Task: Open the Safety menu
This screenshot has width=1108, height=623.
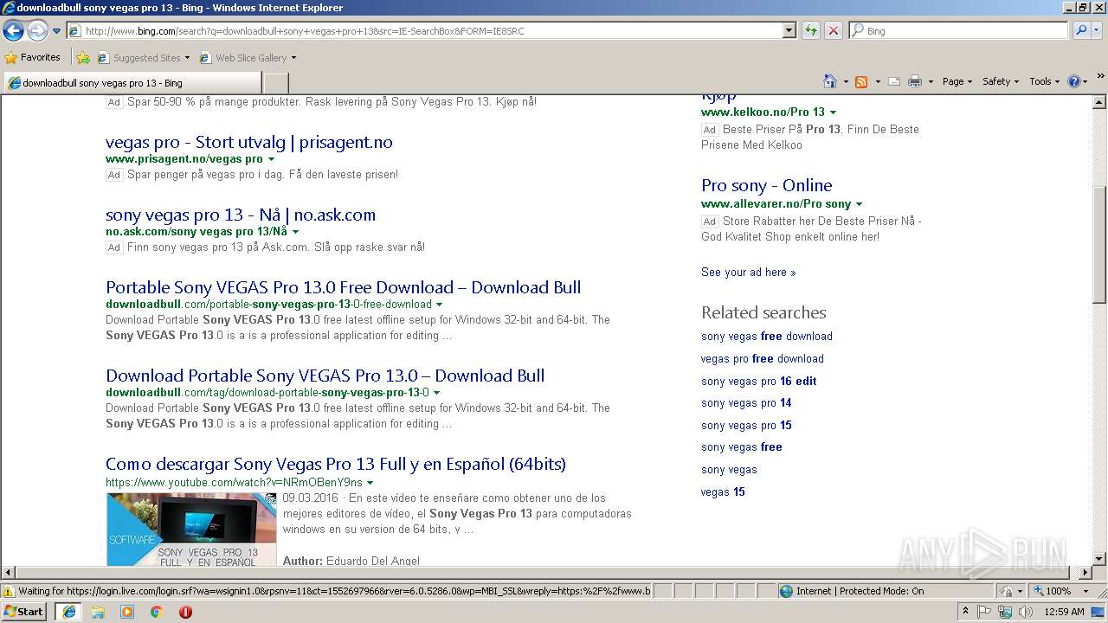Action: [x=1001, y=81]
